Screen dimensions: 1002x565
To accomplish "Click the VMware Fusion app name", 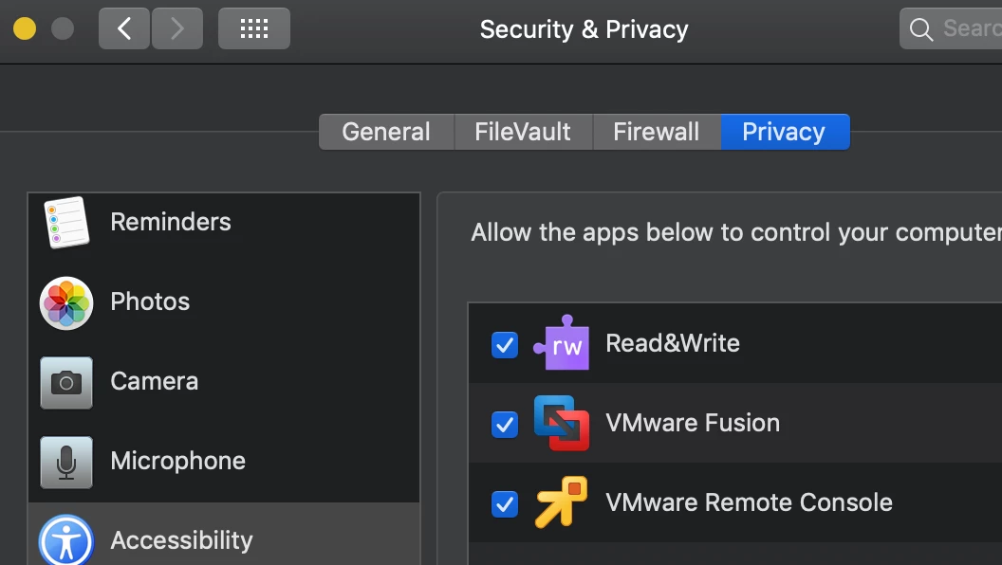I will click(x=693, y=423).
